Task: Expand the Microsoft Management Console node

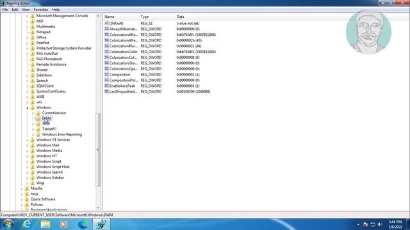Action: (27, 16)
